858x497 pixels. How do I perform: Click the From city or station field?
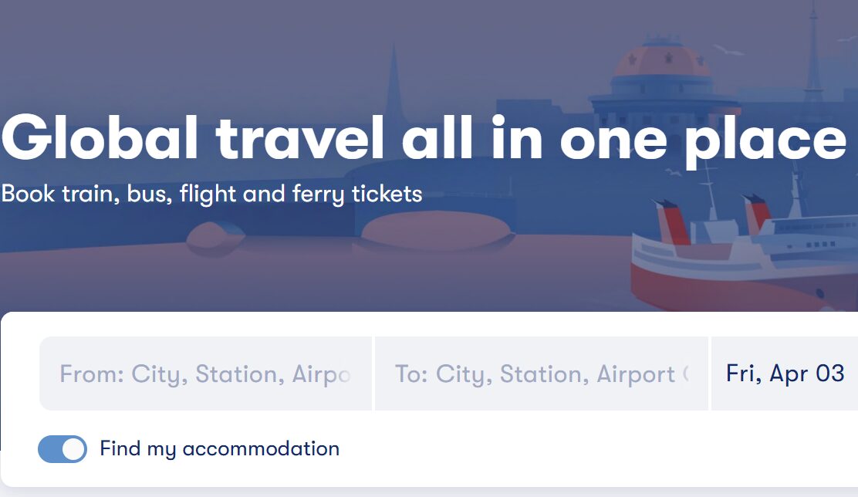click(x=205, y=374)
